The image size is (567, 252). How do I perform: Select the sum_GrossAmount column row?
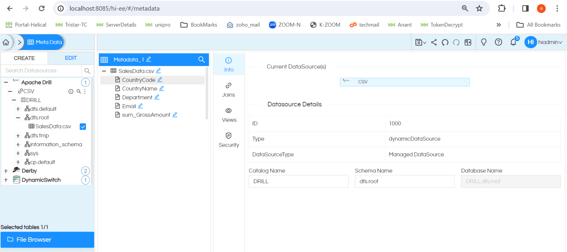click(x=153, y=115)
